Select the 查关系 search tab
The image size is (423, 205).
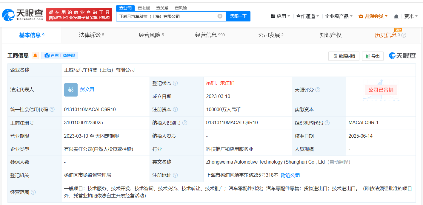tap(162, 8)
